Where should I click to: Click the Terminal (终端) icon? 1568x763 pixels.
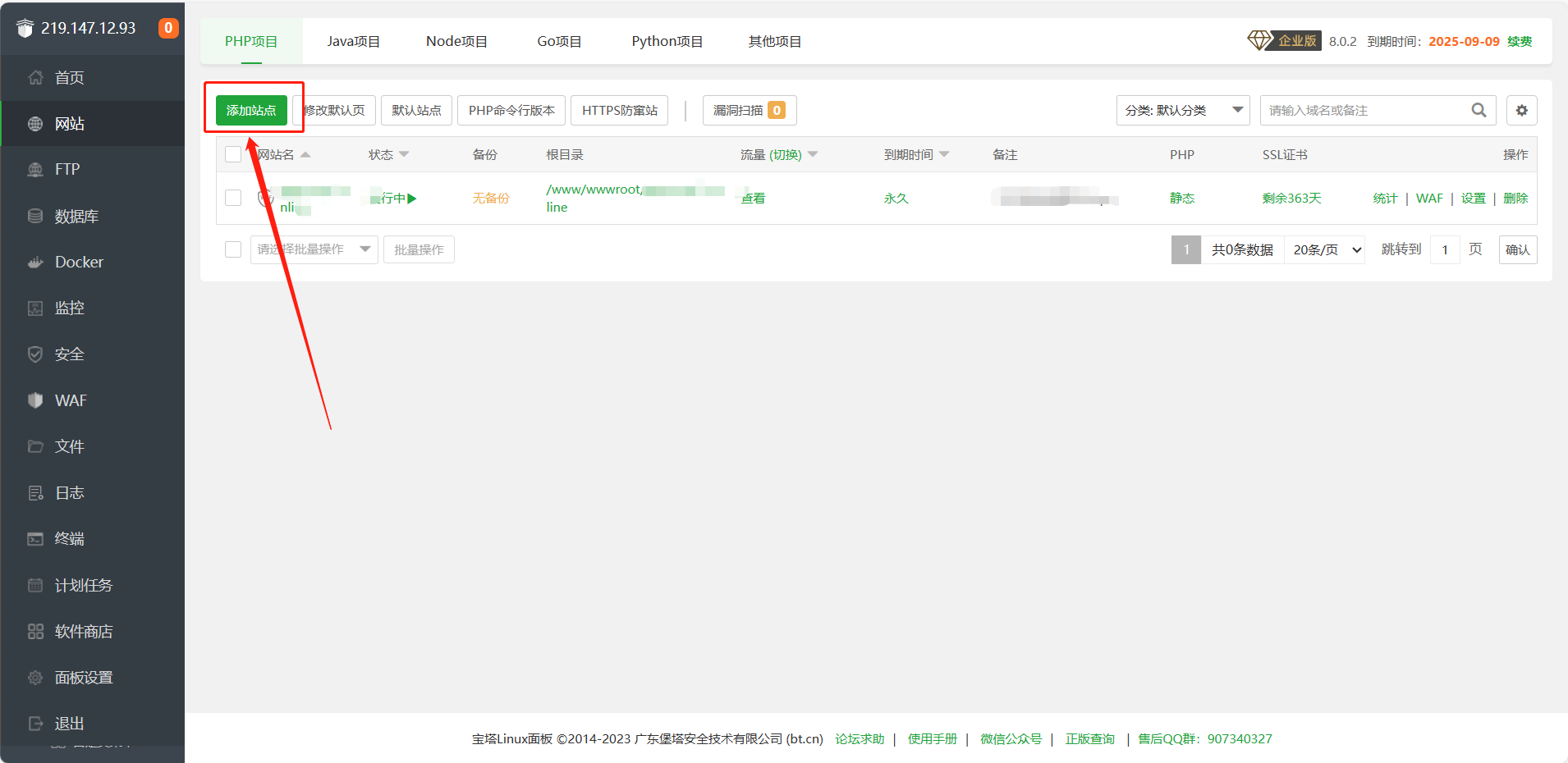coord(35,539)
